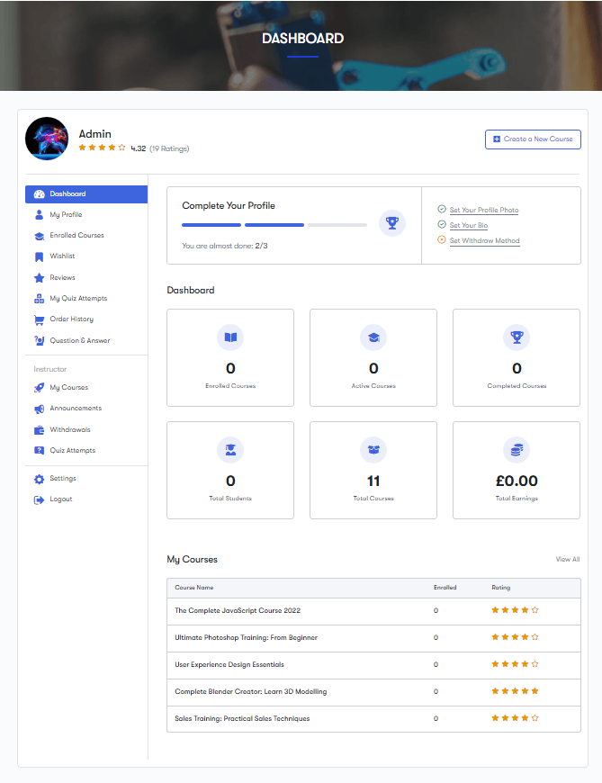Click the Wishlist bookmark icon
The width and height of the screenshot is (602, 783).
click(39, 256)
